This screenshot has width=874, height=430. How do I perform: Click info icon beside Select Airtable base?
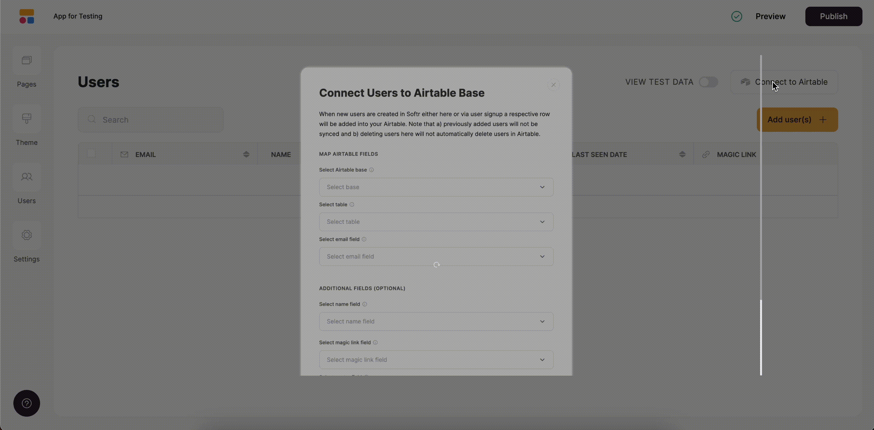point(371,170)
